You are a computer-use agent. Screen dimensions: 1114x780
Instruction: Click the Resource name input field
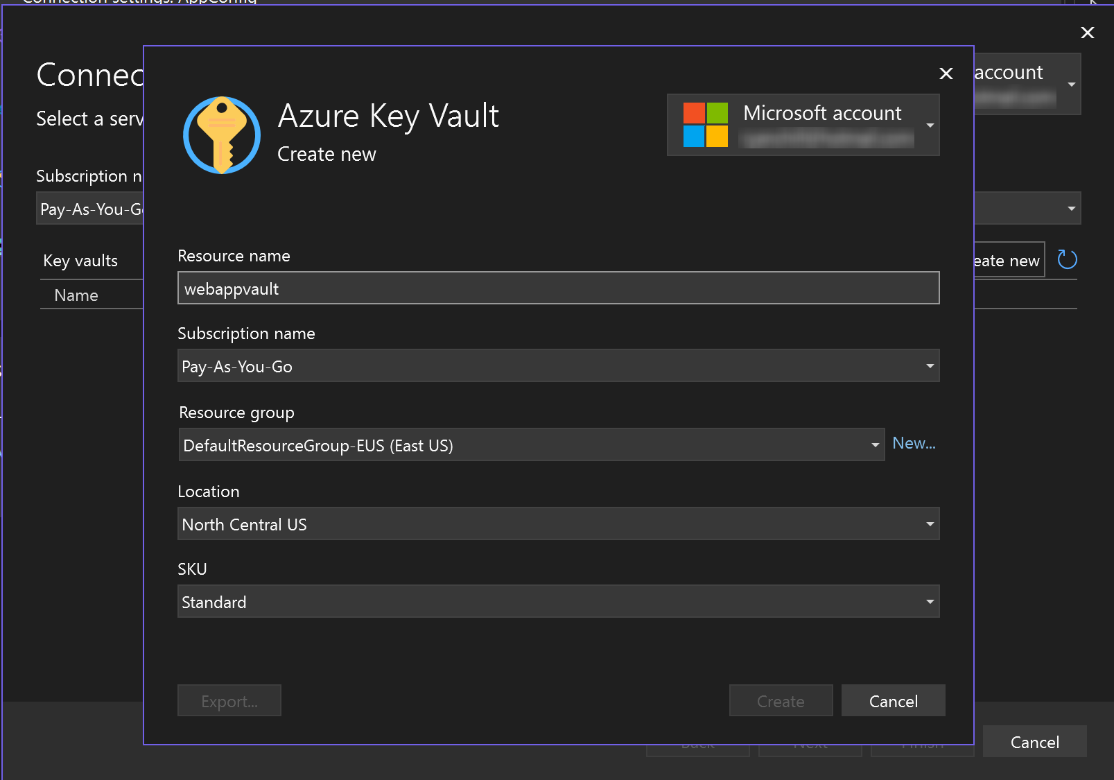point(559,288)
